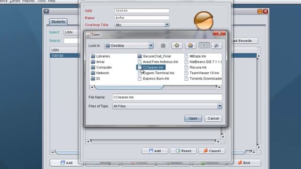Select CCleaner.lnk file

point(151,67)
